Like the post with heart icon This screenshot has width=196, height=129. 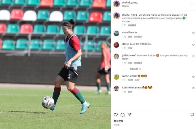[x=115, y=115]
